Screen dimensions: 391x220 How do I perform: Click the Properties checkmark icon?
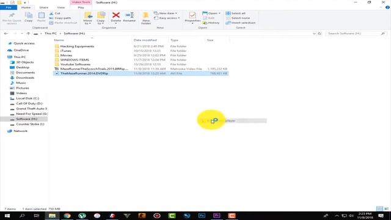pyautogui.click(x=192, y=15)
